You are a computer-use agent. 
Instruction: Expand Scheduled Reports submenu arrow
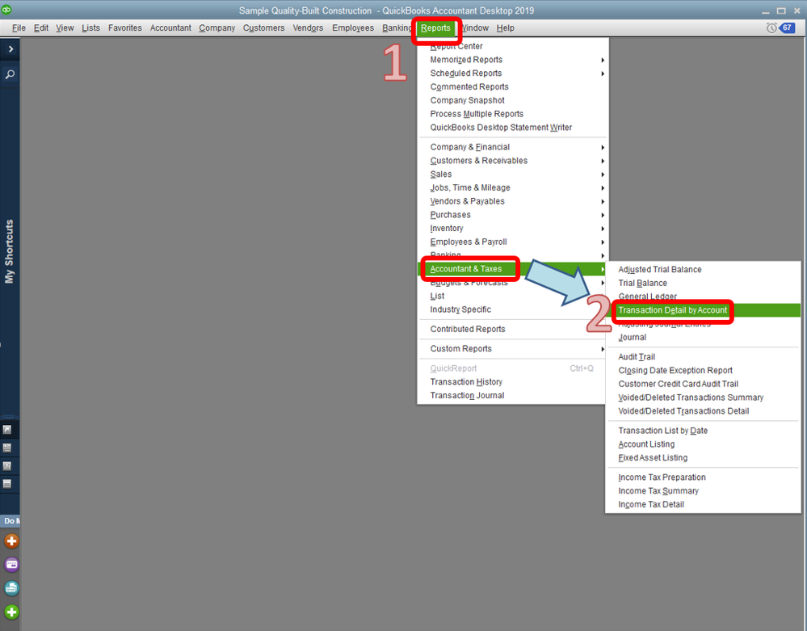[x=602, y=74]
